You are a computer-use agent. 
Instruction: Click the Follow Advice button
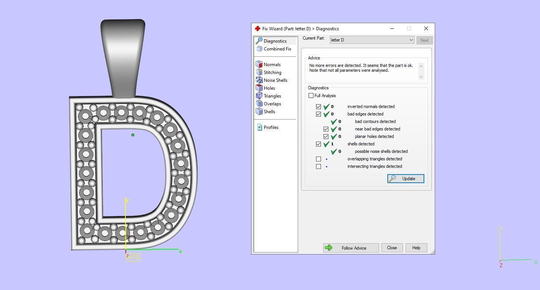click(x=351, y=248)
